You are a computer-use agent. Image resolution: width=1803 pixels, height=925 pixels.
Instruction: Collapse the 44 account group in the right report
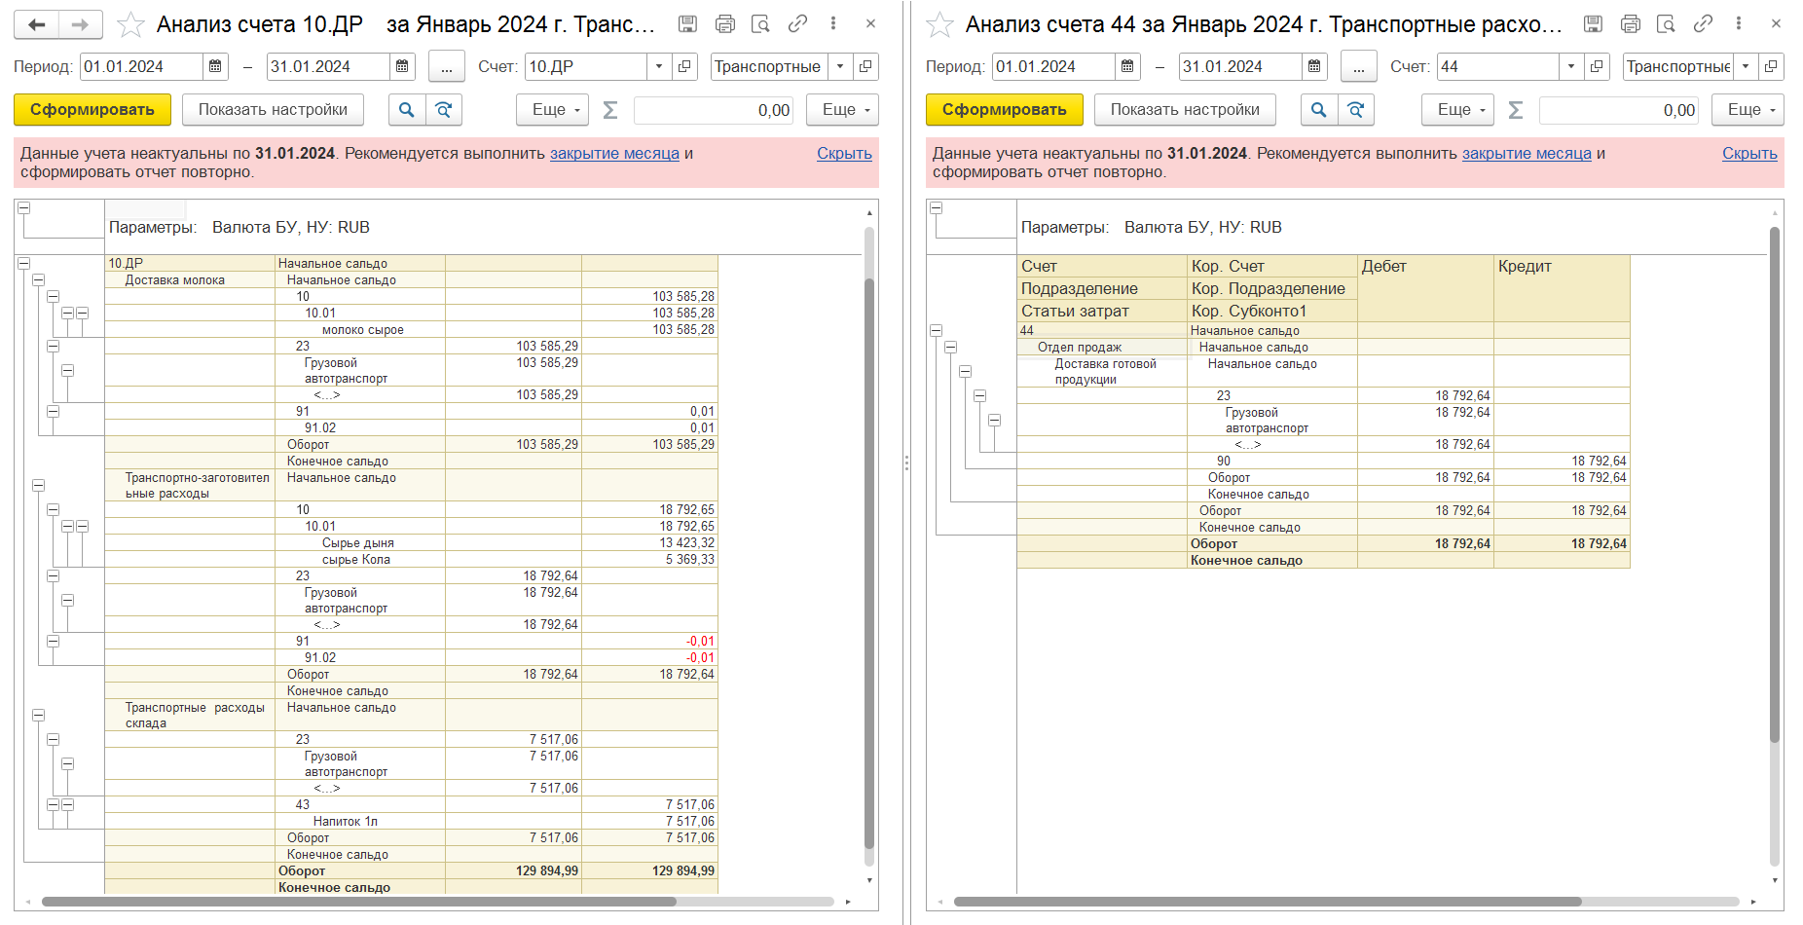coord(937,331)
